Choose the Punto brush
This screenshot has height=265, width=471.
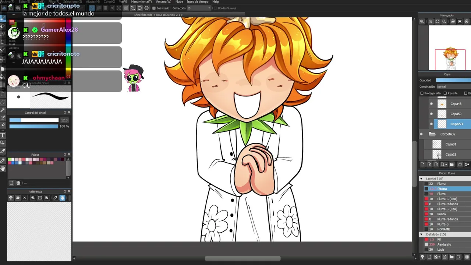(x=447, y=214)
